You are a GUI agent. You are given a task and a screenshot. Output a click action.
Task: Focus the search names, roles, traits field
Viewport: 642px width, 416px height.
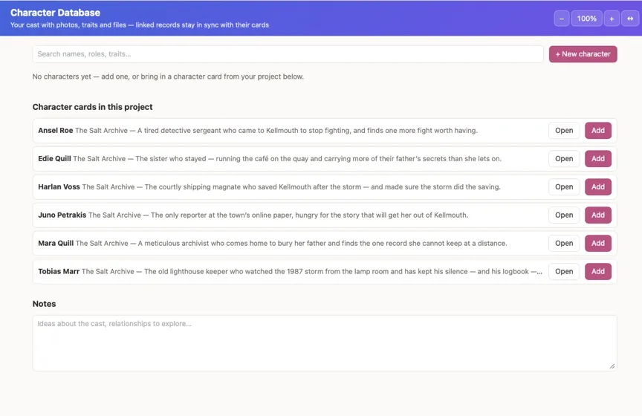coord(288,54)
